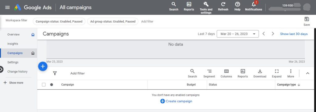
Task: Open the hamburger main menu
Action: coord(7,7)
